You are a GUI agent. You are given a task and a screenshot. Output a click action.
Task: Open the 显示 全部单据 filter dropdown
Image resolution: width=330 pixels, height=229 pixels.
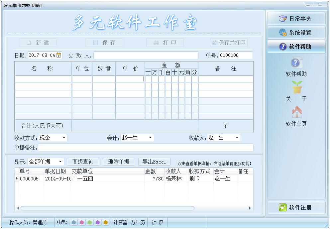60,162
